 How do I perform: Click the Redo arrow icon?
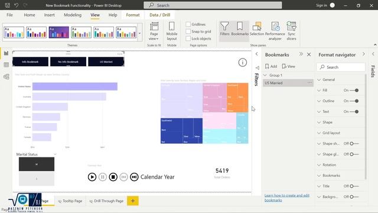point(25,5)
